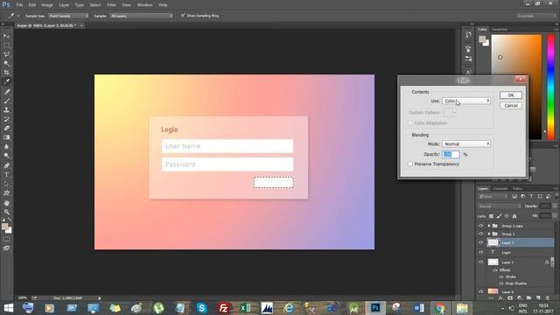Select the Gradient tool
The width and height of the screenshot is (560, 315).
pos(6,137)
